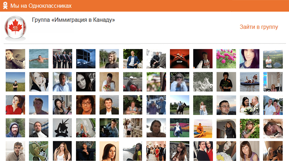
Task: Click the inflatable boat on water avatar
Action: click(249, 82)
